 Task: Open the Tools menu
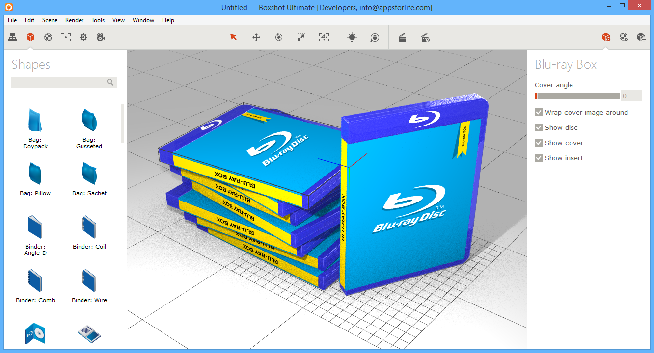click(x=98, y=20)
